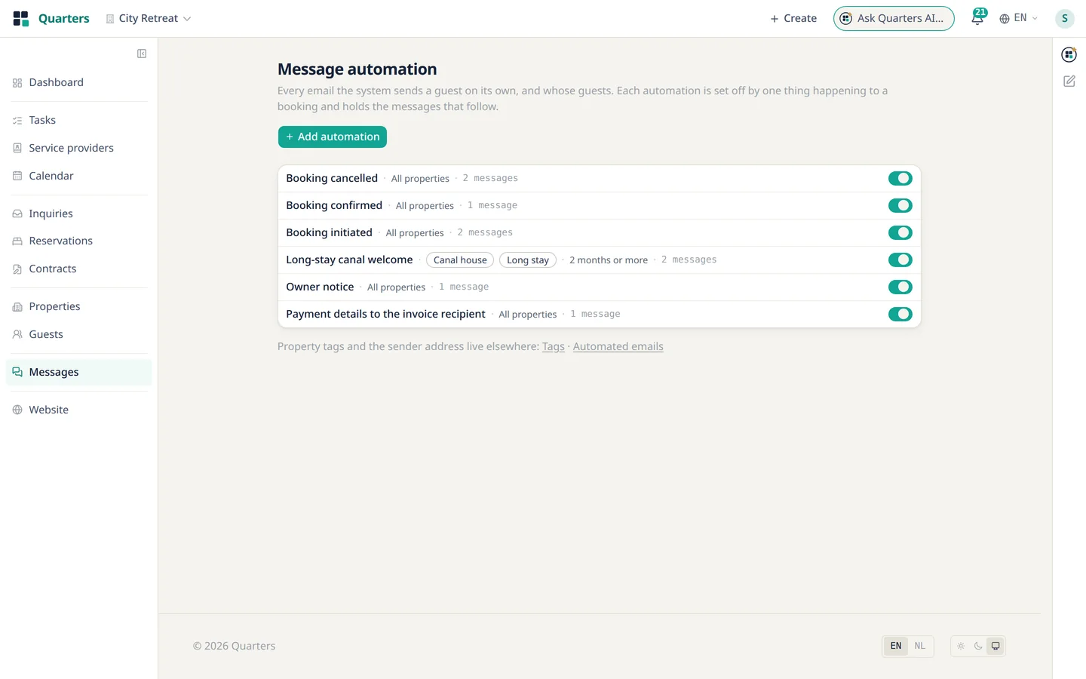Click the Inquiries inbox icon
Screen dimensions: 1086x679
pos(17,214)
